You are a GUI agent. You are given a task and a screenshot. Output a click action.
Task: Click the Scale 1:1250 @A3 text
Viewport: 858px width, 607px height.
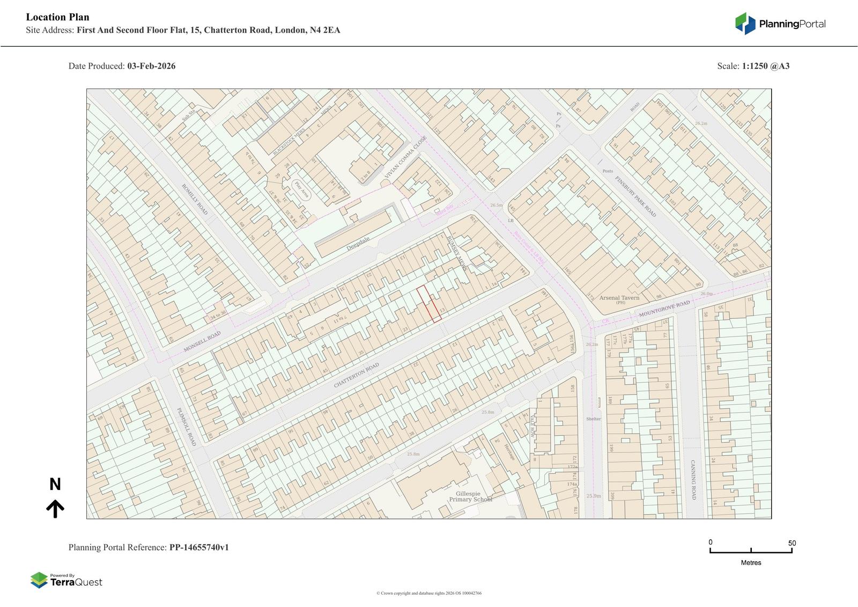click(753, 66)
